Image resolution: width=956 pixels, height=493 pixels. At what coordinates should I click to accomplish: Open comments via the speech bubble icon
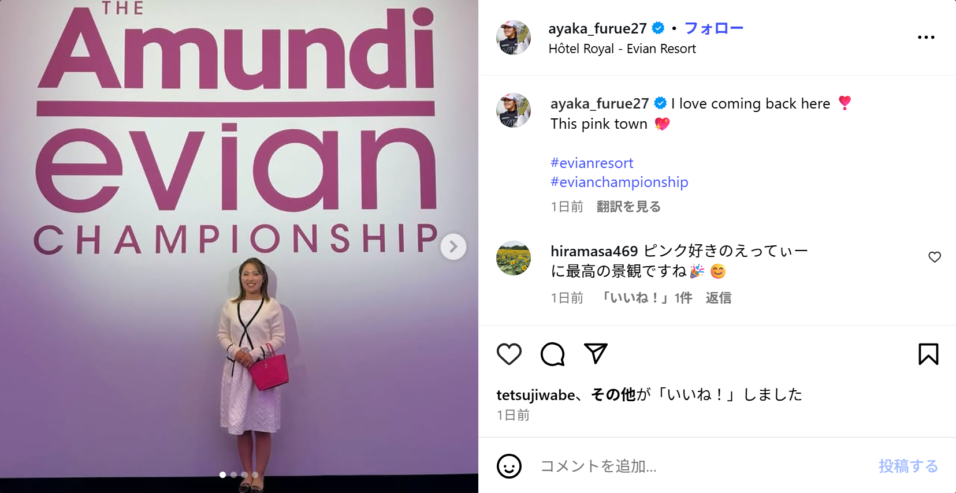(552, 354)
